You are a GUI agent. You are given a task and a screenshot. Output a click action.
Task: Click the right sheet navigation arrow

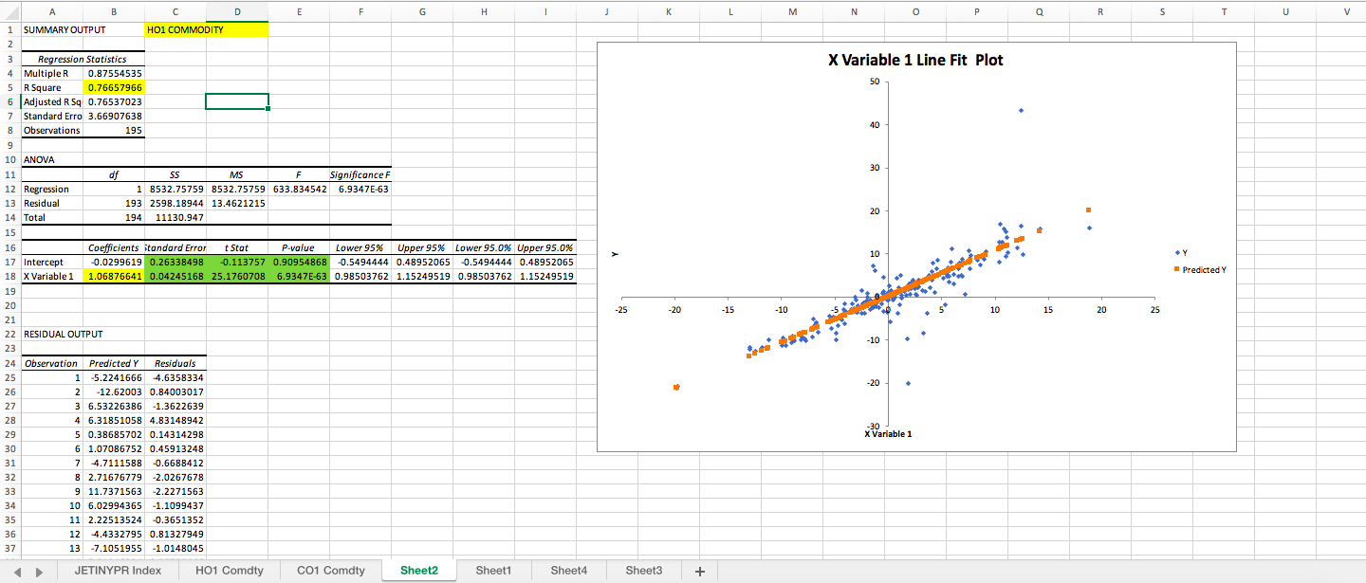[38, 570]
